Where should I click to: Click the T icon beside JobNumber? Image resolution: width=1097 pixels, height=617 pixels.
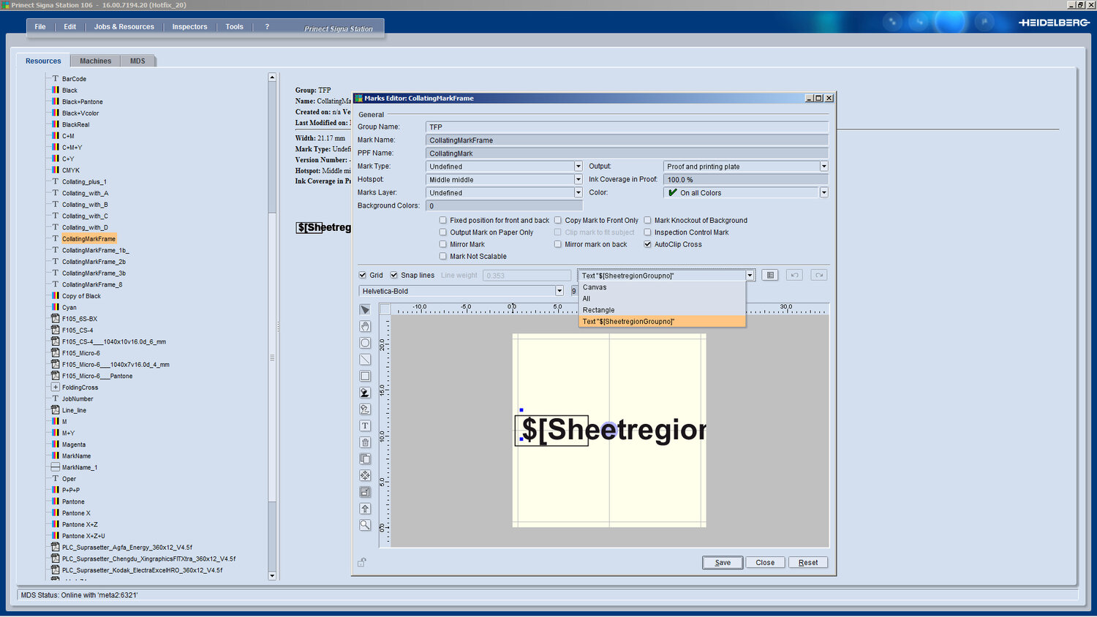55,398
